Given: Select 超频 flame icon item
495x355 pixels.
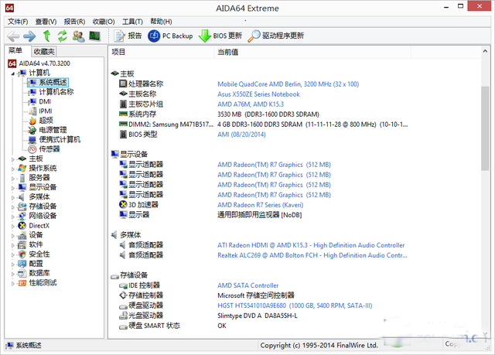Looking at the screenshot, I should [32, 121].
